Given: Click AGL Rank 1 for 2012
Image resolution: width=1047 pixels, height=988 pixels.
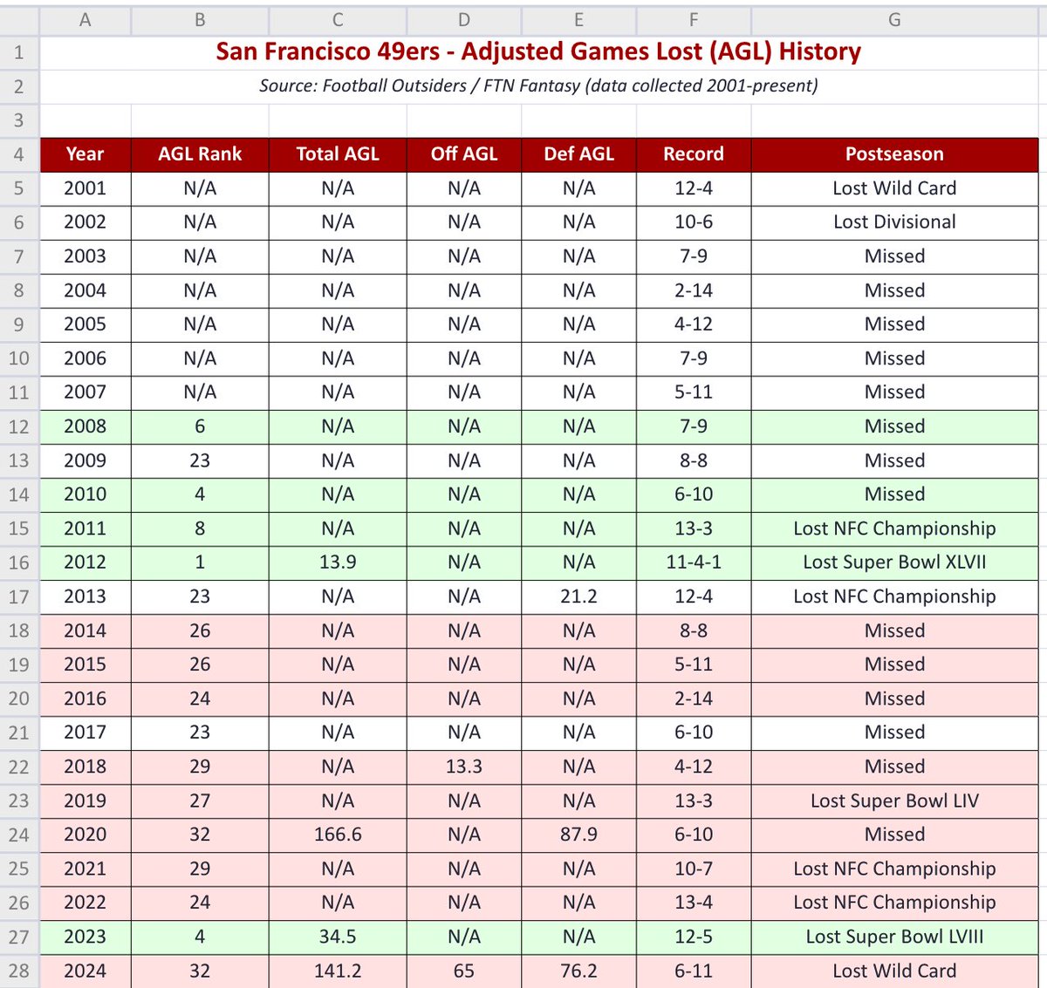Looking at the screenshot, I should coord(200,562).
